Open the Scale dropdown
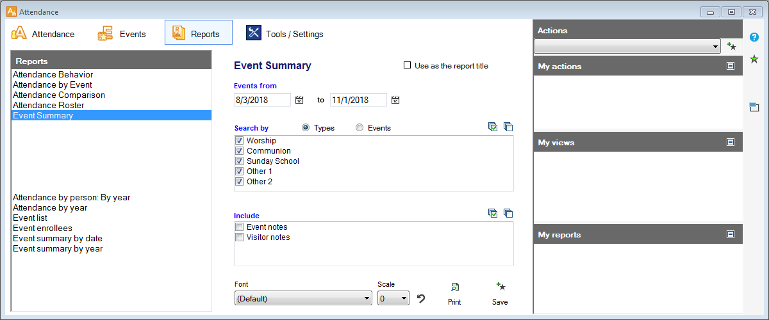Screen dimensions: 769x320 pos(393,298)
